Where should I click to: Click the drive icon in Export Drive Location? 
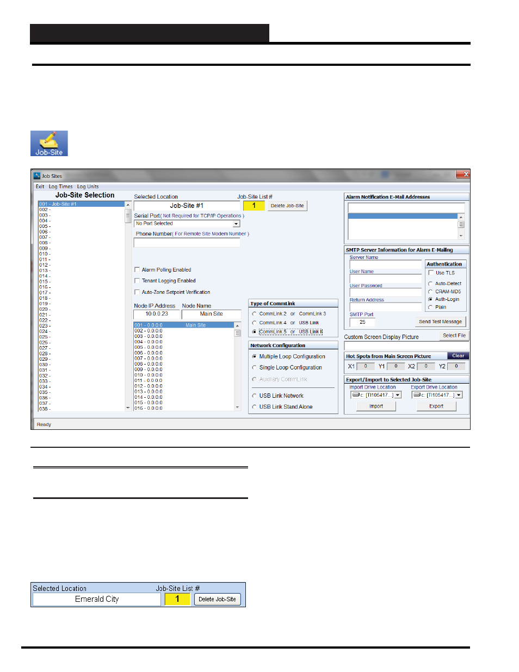coord(417,394)
